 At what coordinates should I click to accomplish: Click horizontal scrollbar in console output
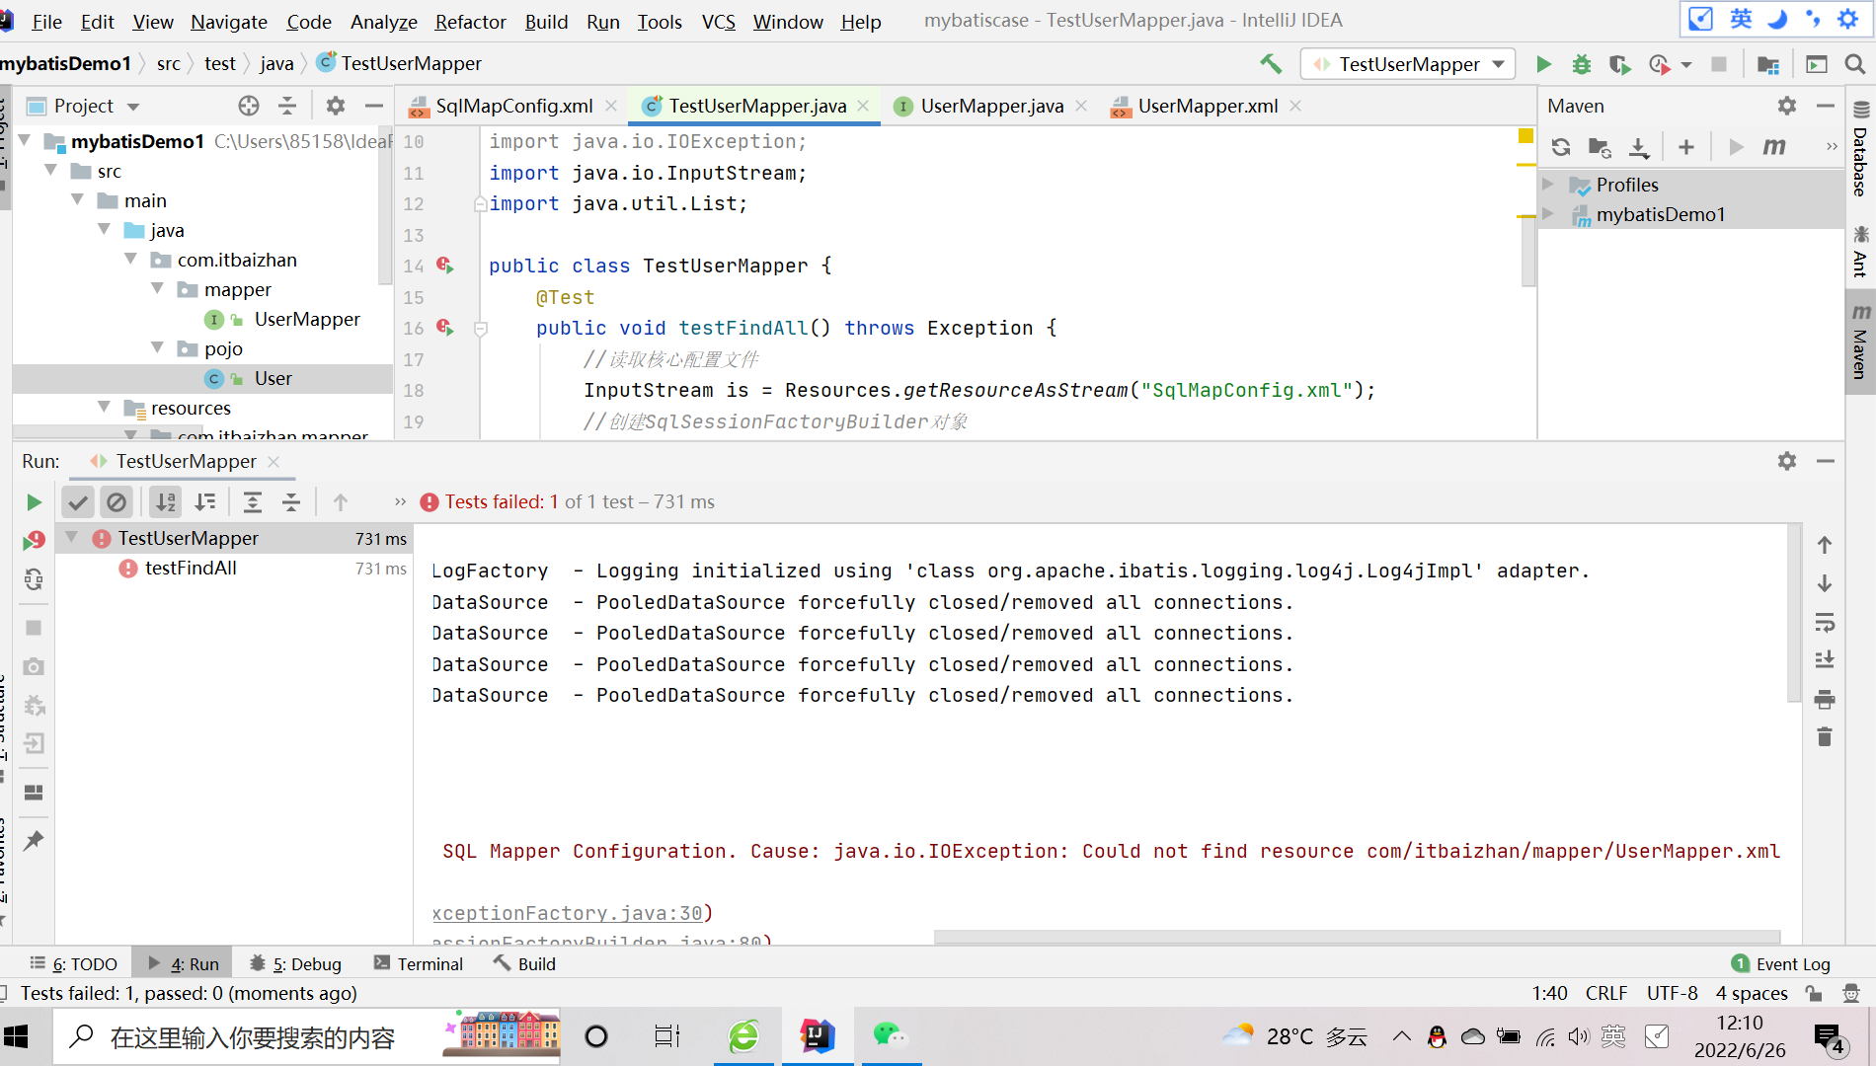[x=1357, y=937]
